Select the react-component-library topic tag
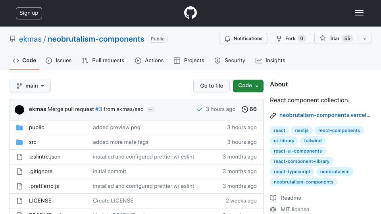Viewport: 381px width, 214px height. [x=302, y=161]
